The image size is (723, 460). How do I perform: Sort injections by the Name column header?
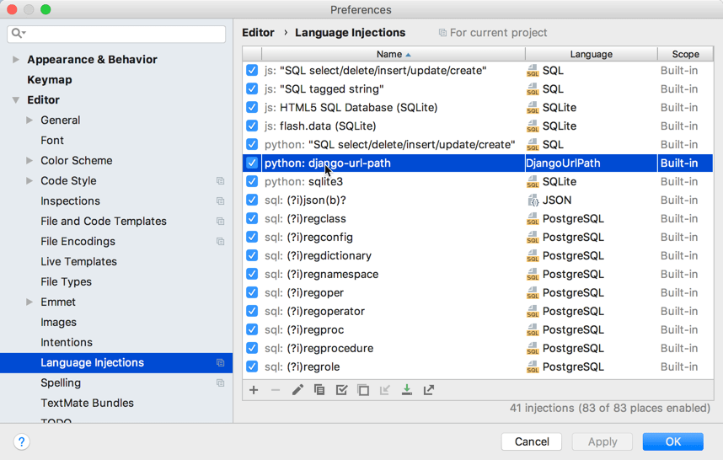(x=389, y=54)
